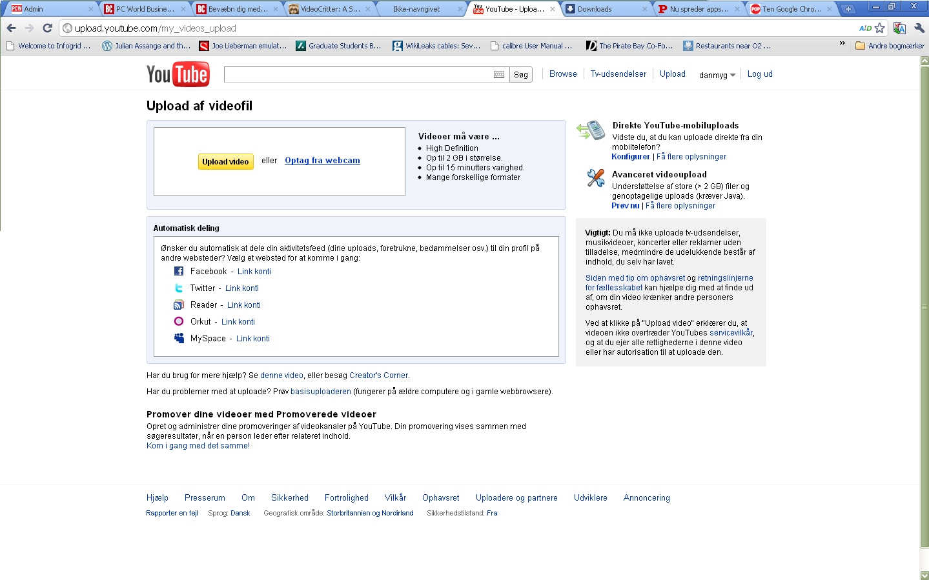Click the Søg search button
This screenshot has height=580, width=929.
(521, 75)
